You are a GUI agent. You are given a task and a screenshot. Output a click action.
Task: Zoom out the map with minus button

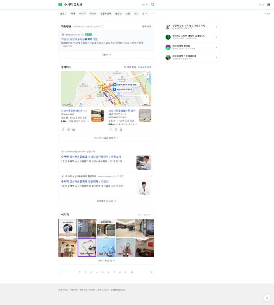coord(147,102)
